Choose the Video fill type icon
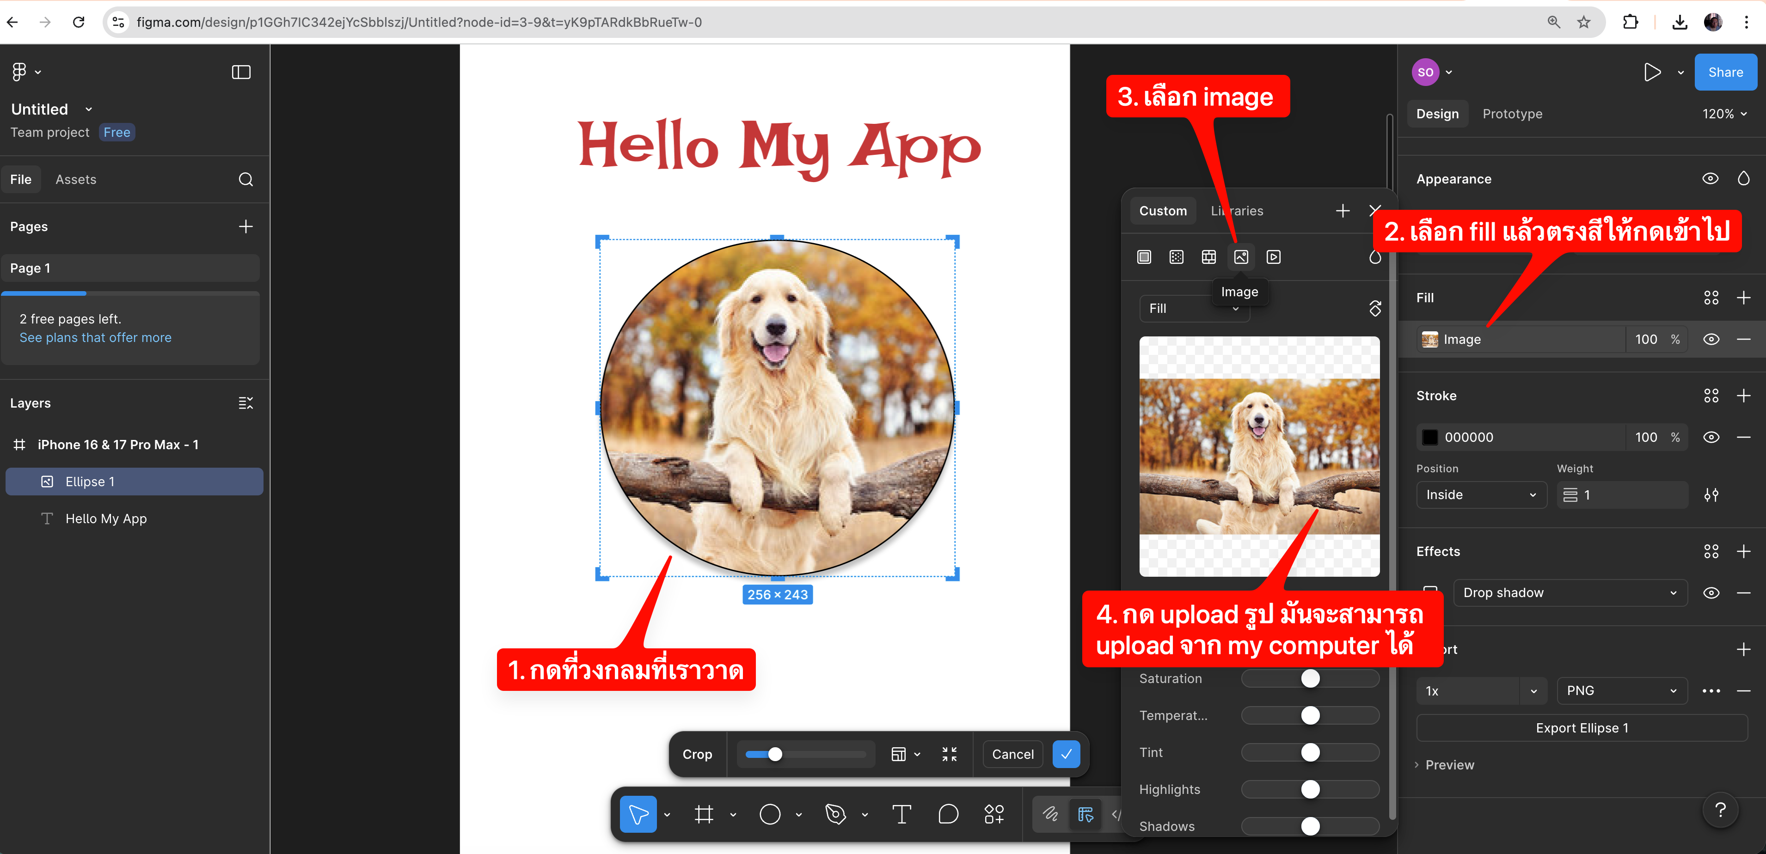The width and height of the screenshot is (1766, 854). point(1273,257)
